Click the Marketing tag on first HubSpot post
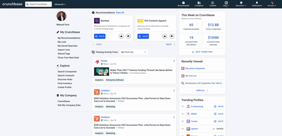 point(110,107)
